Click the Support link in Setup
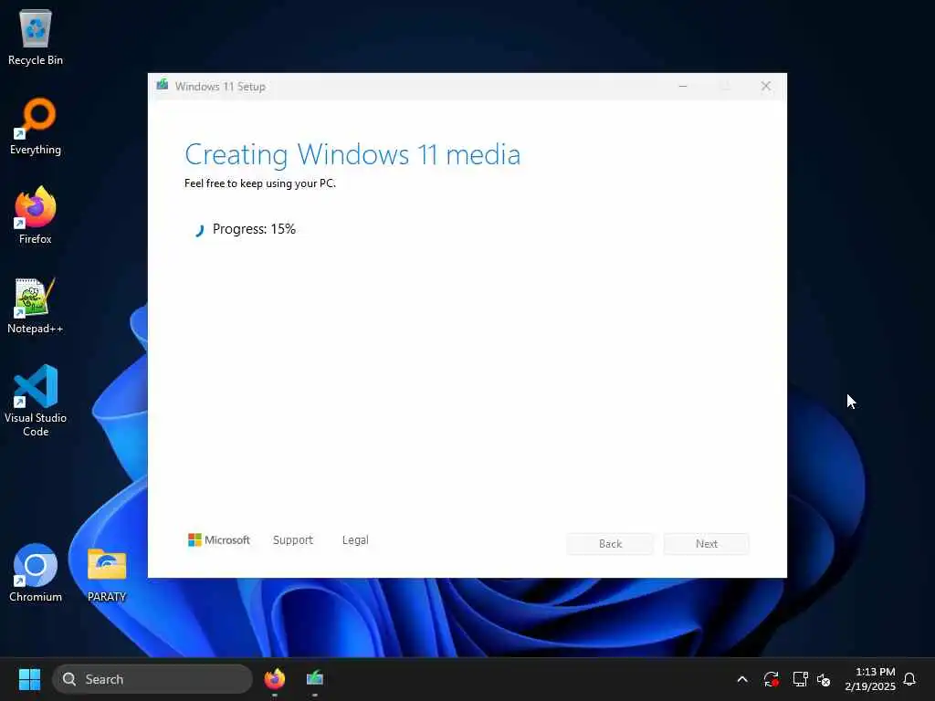 (x=293, y=540)
